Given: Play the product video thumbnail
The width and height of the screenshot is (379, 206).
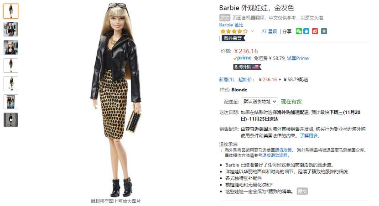Looking at the screenshot, I should (x=11, y=120).
